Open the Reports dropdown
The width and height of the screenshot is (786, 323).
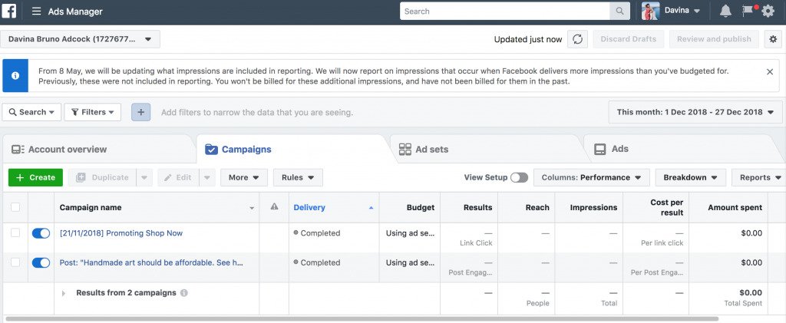[759, 177]
